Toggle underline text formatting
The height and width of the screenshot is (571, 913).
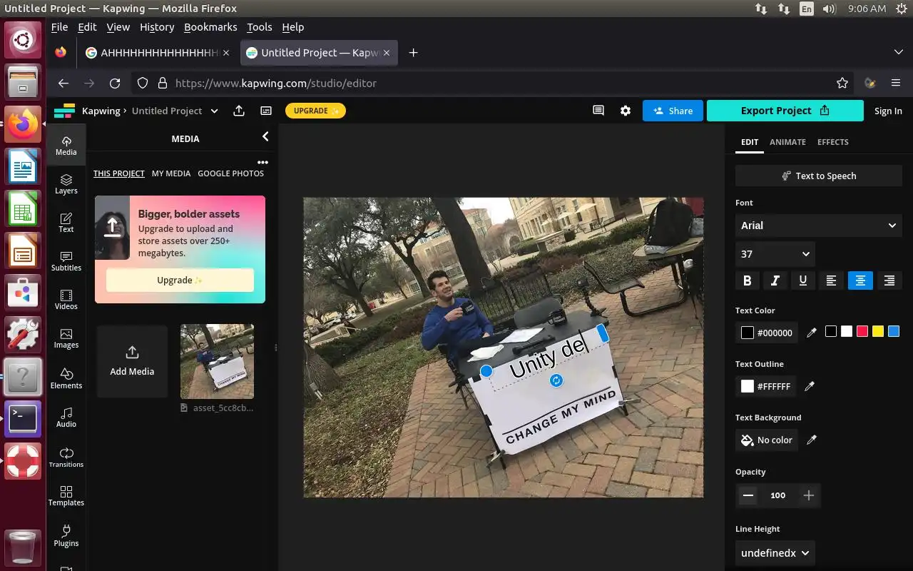pos(803,281)
